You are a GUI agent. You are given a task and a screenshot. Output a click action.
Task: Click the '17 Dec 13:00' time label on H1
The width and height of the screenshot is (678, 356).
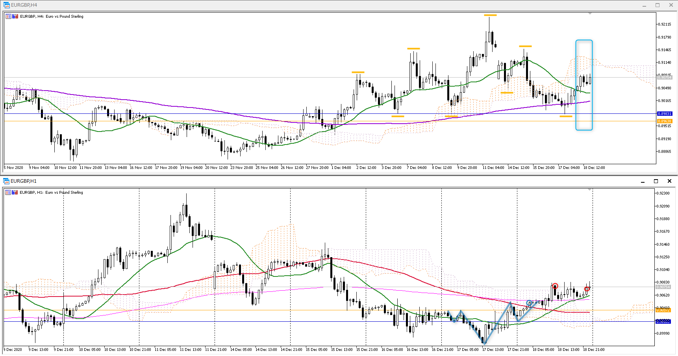click(493, 350)
